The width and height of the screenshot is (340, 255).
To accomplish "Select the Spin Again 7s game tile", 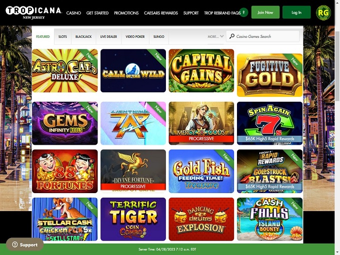I will (269, 123).
